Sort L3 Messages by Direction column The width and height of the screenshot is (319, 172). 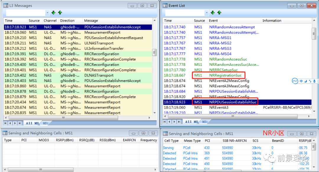click(70, 21)
